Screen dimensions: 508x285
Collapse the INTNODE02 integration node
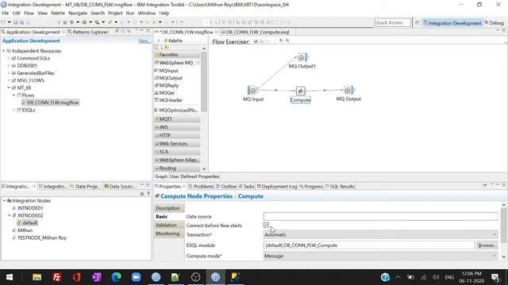(x=9, y=215)
